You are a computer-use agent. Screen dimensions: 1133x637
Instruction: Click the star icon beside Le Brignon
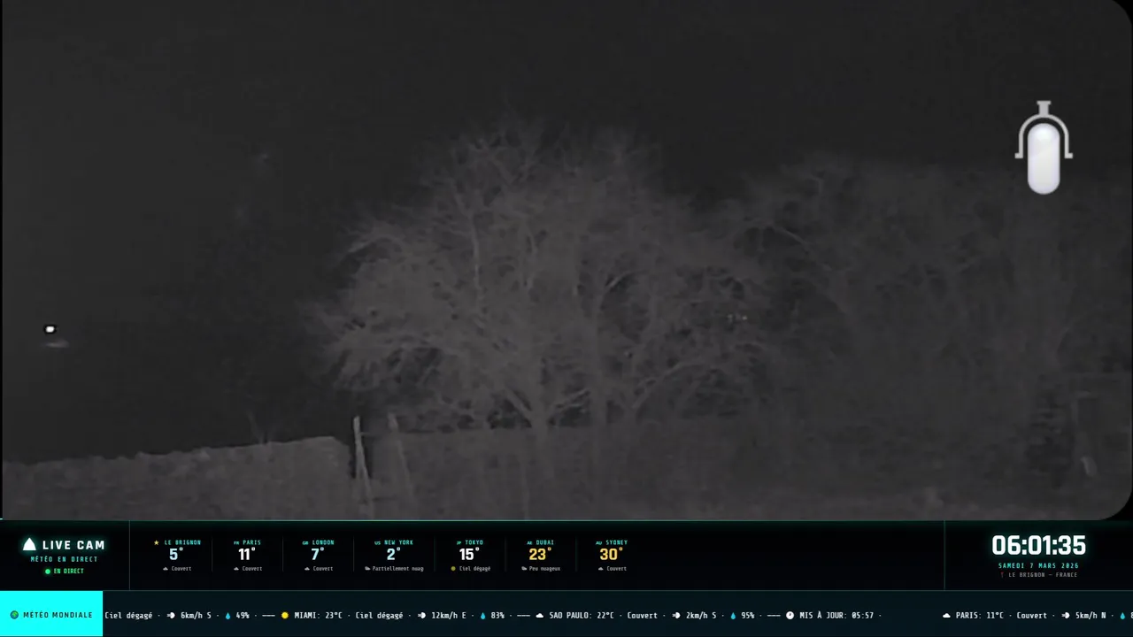[x=157, y=542]
